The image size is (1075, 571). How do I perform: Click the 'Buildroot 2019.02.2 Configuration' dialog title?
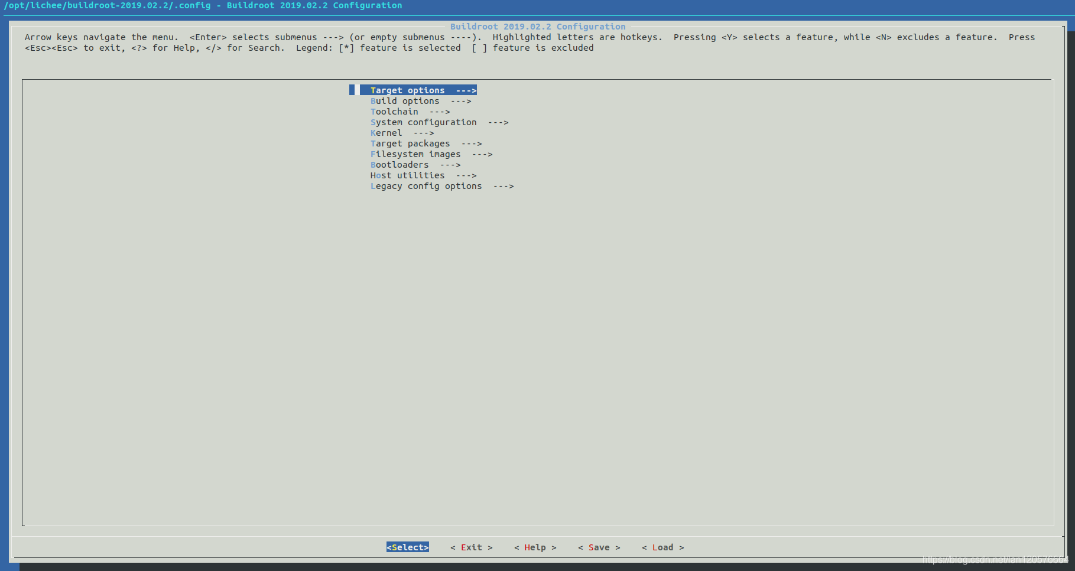pyautogui.click(x=538, y=27)
